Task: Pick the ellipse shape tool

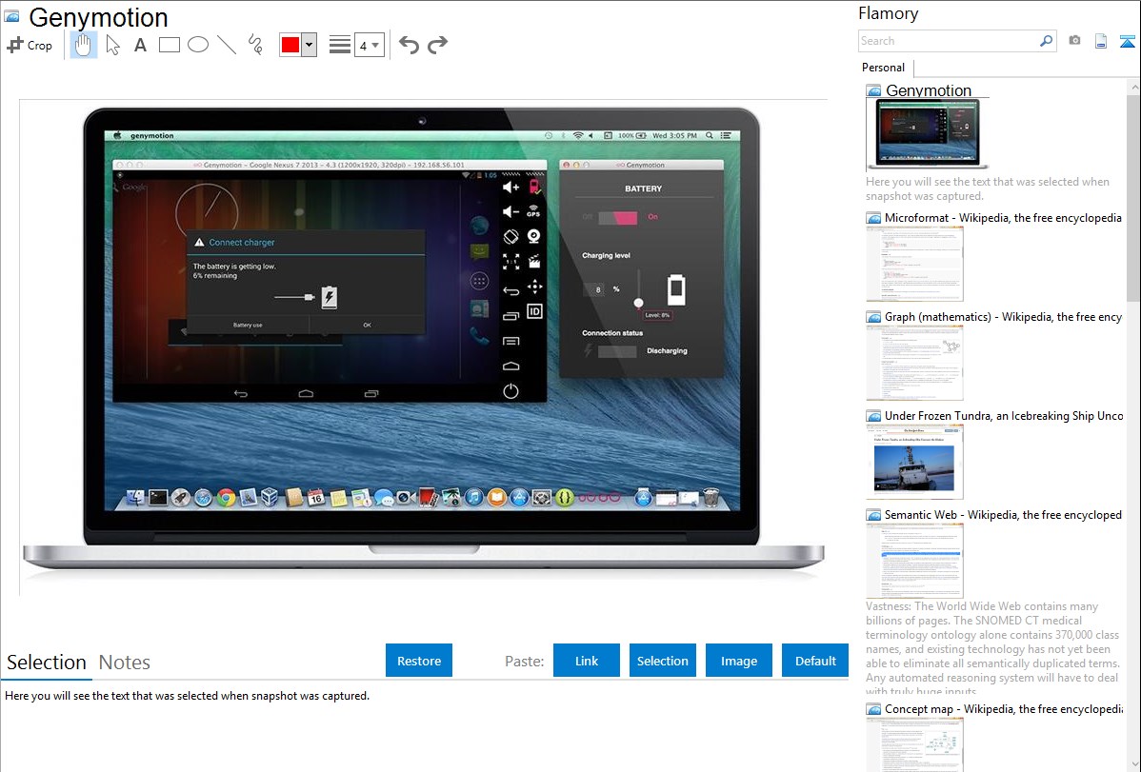Action: (x=198, y=45)
